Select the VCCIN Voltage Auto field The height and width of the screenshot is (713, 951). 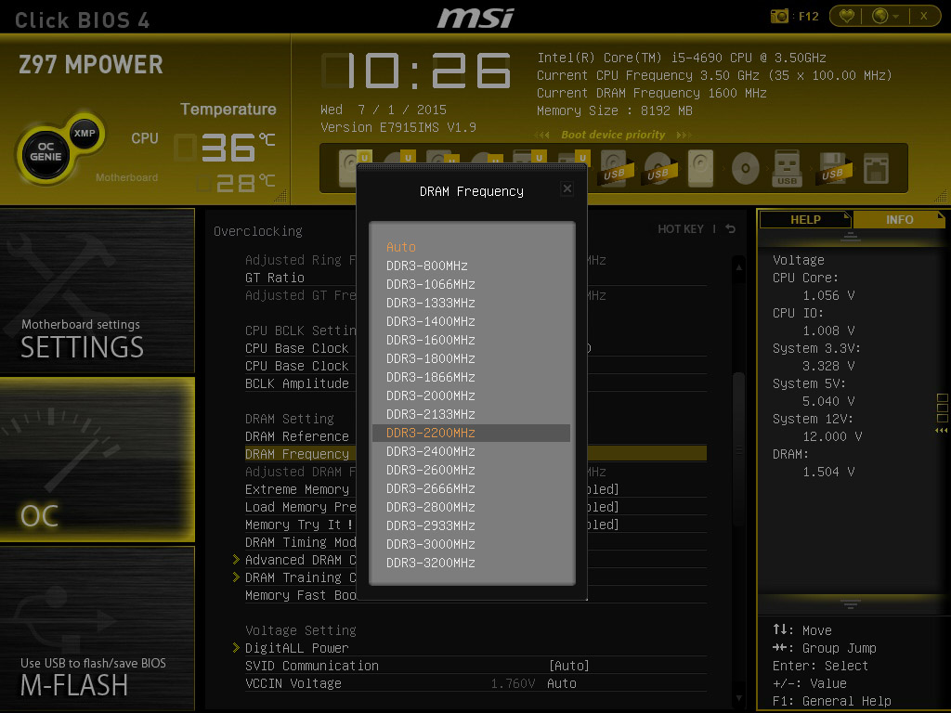pyautogui.click(x=561, y=683)
